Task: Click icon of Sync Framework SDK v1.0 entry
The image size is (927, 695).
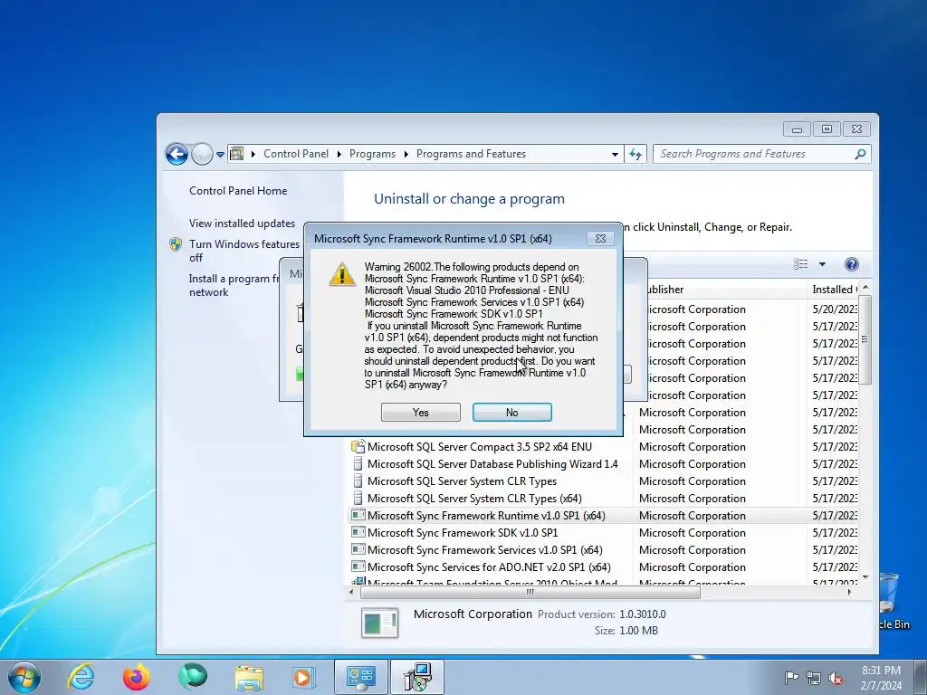Action: [x=358, y=532]
